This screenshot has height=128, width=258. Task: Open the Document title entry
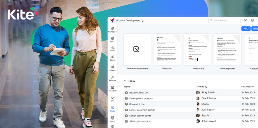tap(137, 104)
